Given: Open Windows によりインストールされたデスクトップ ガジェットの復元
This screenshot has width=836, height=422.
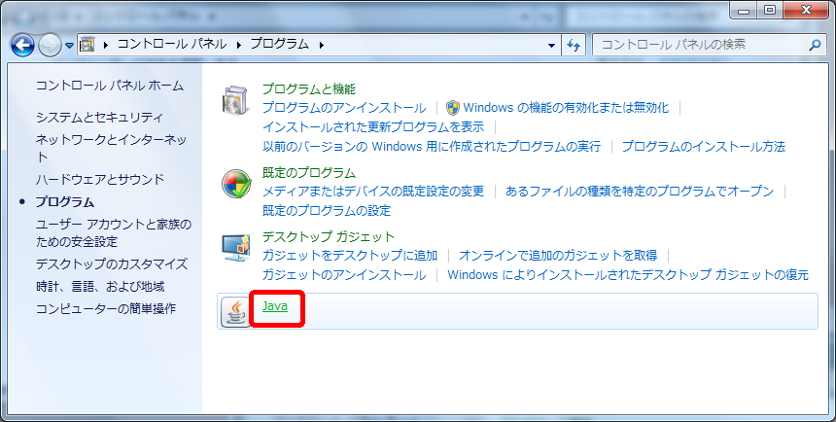Looking at the screenshot, I should click(628, 275).
